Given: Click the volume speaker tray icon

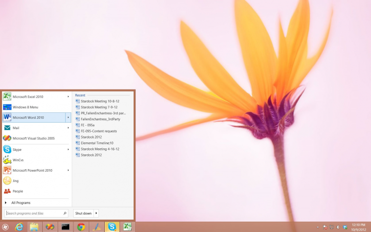Looking at the screenshot, I should coord(338,227).
